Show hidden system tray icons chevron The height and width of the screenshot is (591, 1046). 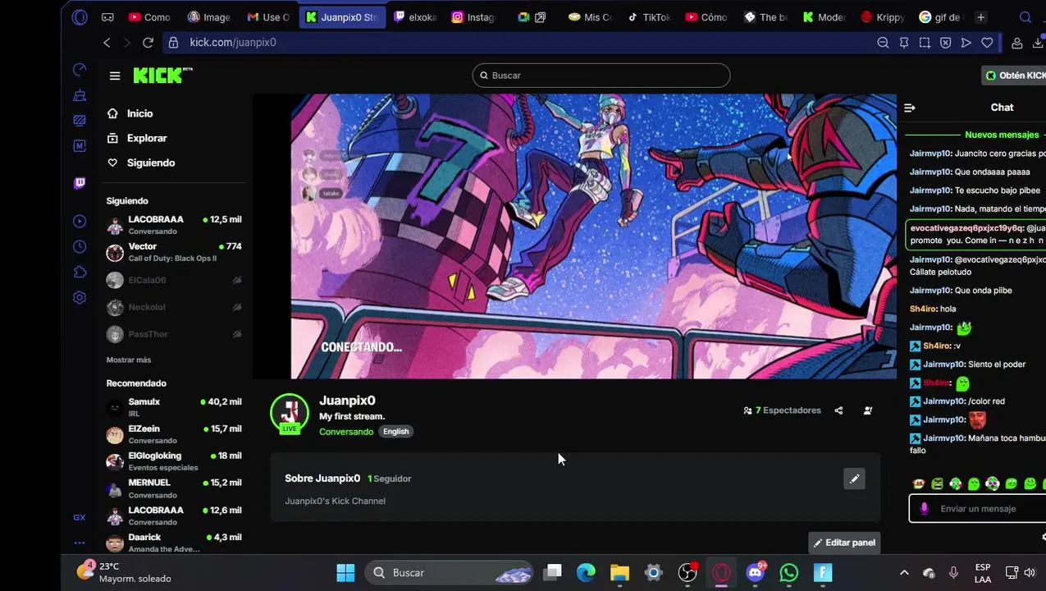[904, 573]
